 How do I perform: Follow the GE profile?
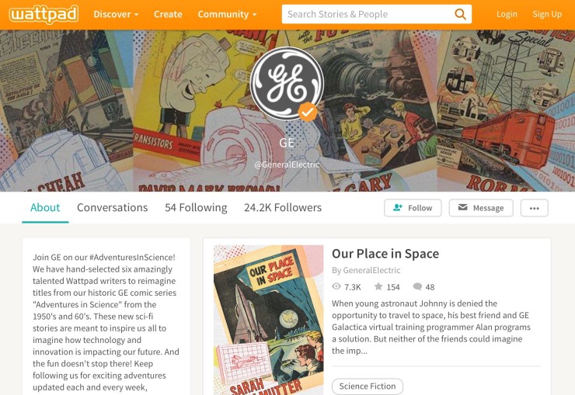point(413,208)
